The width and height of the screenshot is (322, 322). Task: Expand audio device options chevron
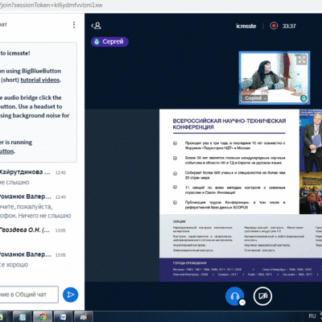pos(242,303)
